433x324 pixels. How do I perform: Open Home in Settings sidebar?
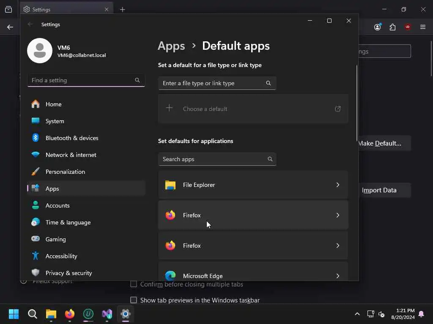tap(86, 104)
